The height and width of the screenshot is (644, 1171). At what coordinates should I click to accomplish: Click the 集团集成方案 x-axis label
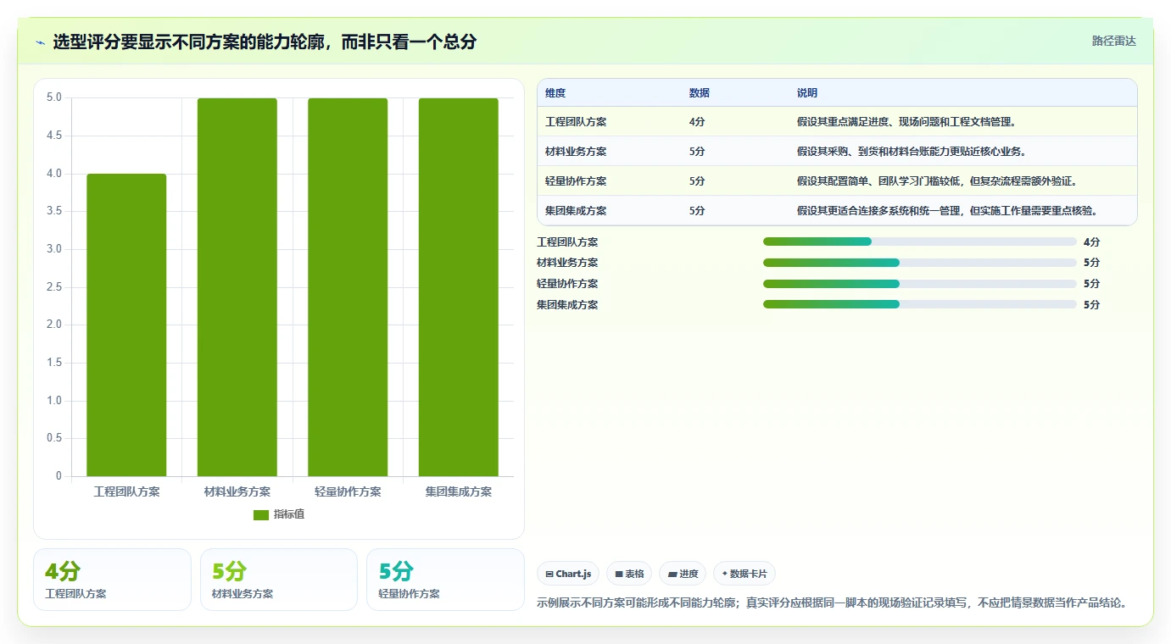pyautogui.click(x=459, y=491)
